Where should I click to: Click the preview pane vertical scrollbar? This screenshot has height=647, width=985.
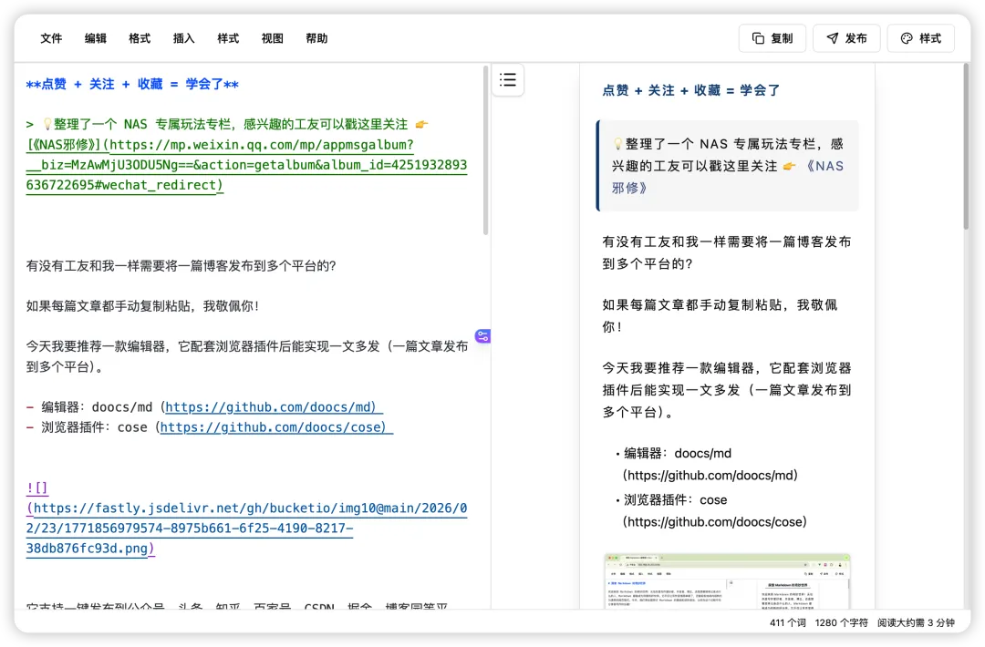point(966,146)
